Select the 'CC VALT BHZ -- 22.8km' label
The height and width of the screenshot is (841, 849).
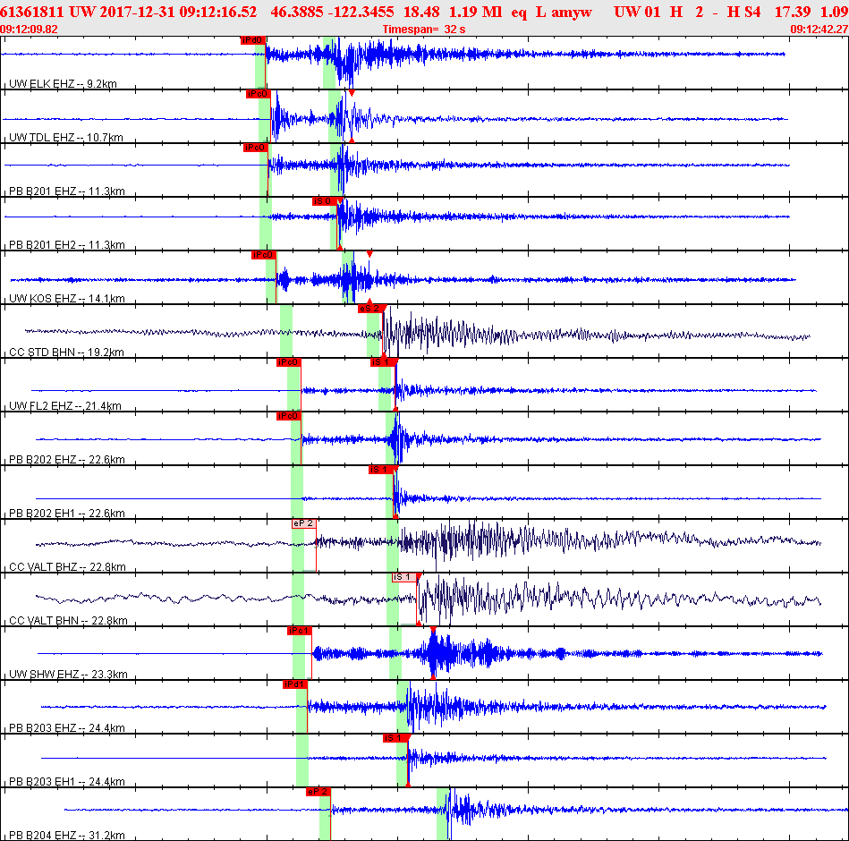68,566
